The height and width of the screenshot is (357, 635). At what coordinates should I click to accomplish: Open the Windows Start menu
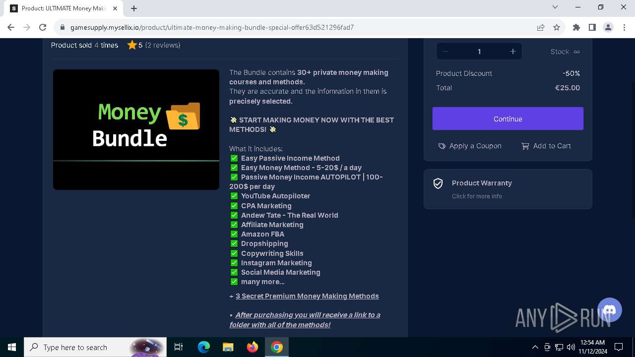12,347
